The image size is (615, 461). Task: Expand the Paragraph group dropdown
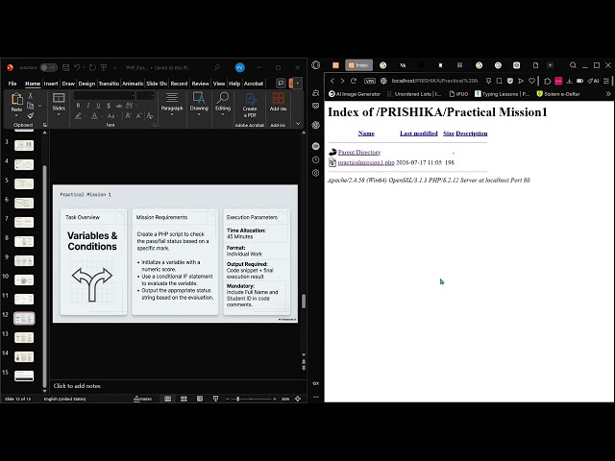click(x=171, y=114)
